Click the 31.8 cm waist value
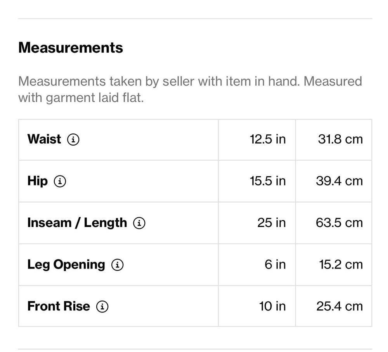This screenshot has height=352, width=388. point(341,139)
